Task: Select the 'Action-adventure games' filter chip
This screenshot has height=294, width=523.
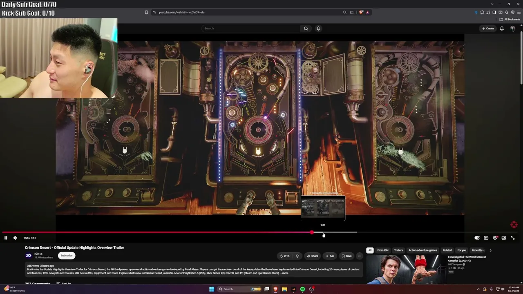Action: tap(423, 250)
